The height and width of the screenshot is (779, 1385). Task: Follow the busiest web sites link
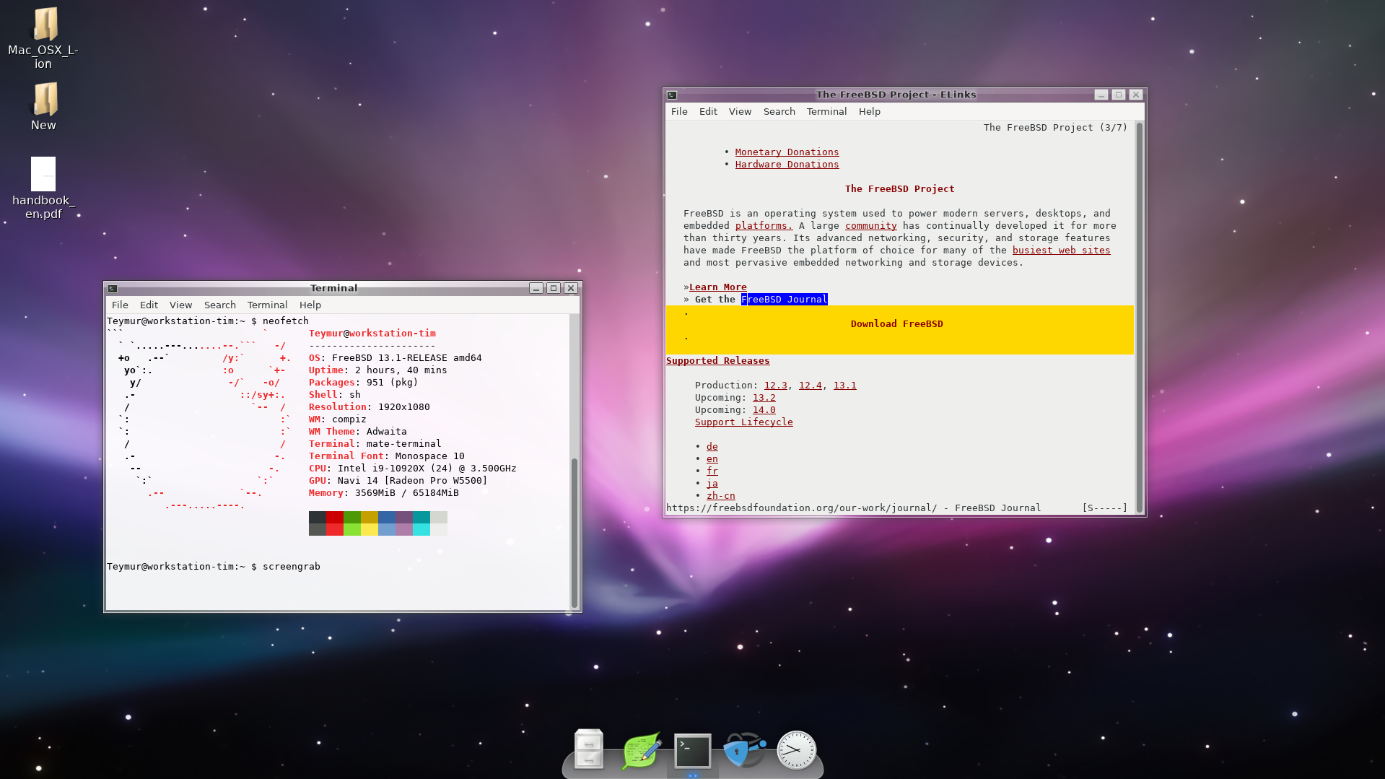[1061, 250]
